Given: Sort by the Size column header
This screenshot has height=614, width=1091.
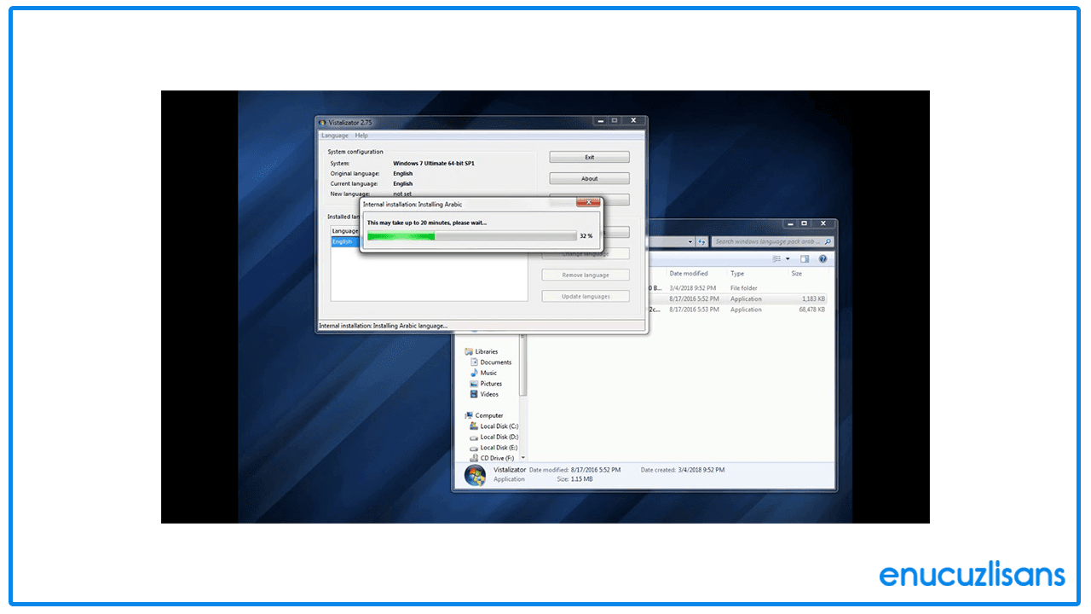Looking at the screenshot, I should point(797,274).
